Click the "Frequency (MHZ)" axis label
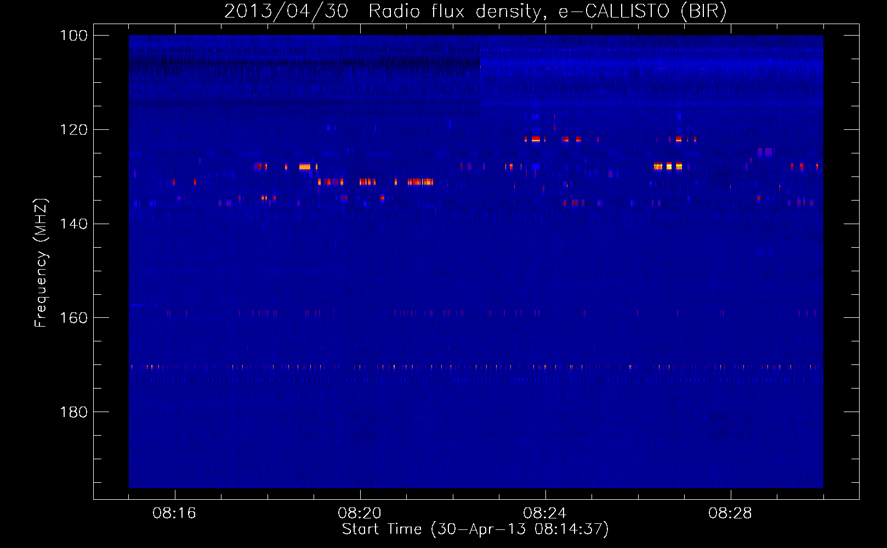Viewport: 887px width, 548px height. [41, 263]
